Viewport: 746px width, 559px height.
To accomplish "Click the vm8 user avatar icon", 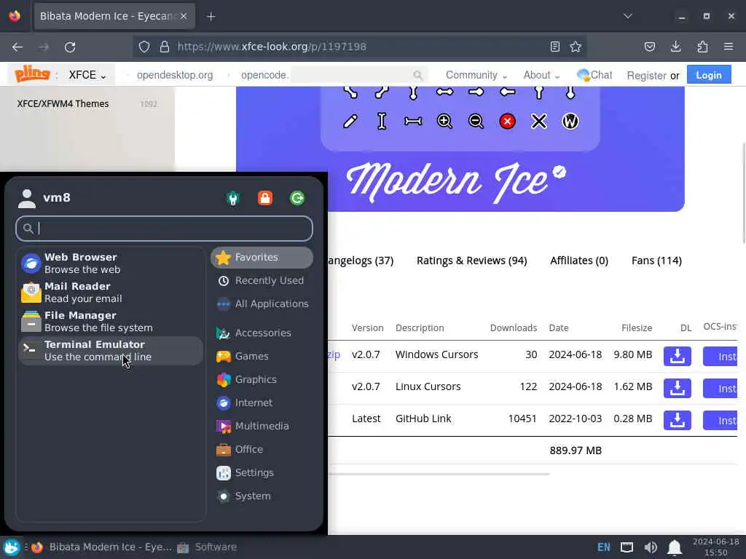I will [27, 198].
